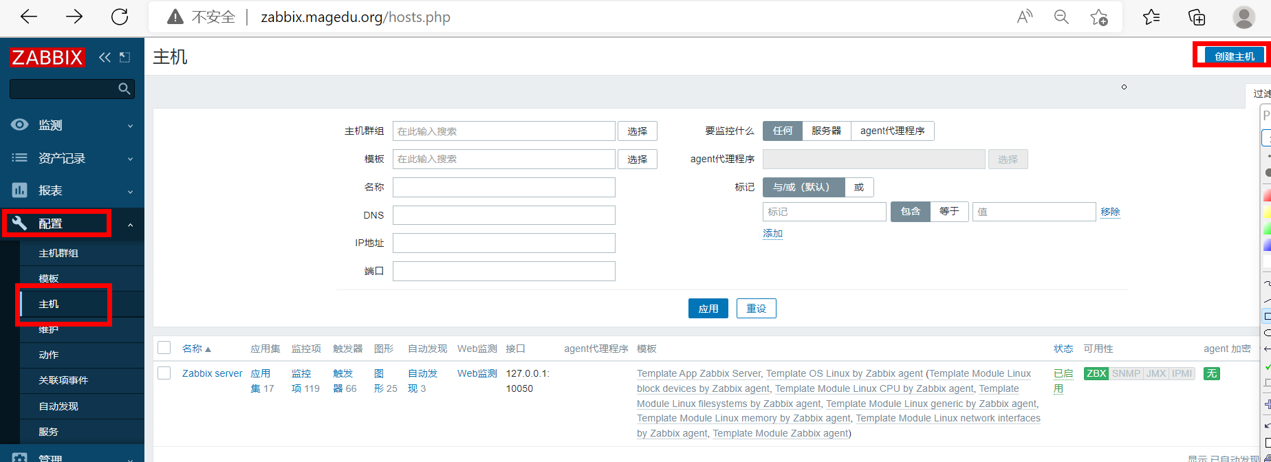Open the browser collections icon
This screenshot has width=1271, height=462.
(1197, 17)
